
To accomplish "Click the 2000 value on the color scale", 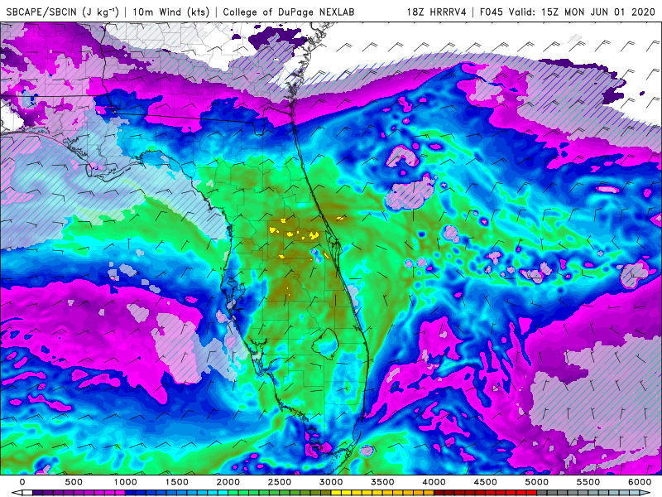I will tap(228, 482).
